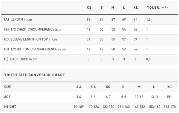
Task: Click the 90-109 height value
Action: point(78,107)
